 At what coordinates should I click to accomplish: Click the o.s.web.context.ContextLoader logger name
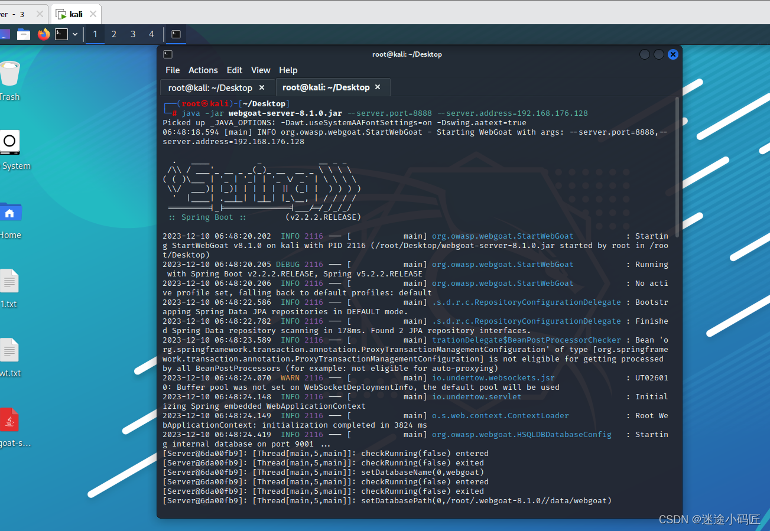pos(501,416)
